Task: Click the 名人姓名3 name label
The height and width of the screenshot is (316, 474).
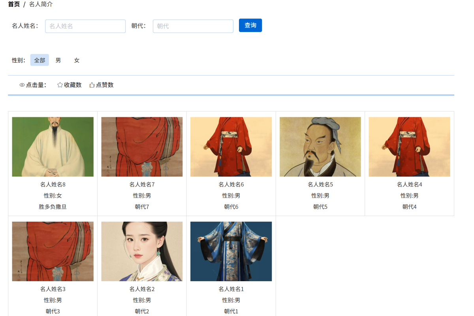Action: click(x=53, y=289)
